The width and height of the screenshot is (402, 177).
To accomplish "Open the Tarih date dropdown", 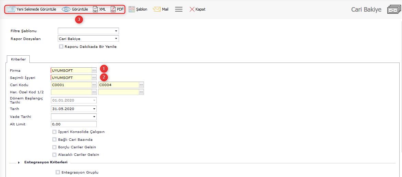I will (x=94, y=109).
